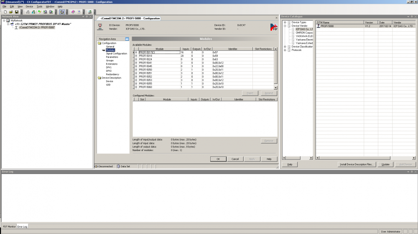This screenshot has height=234, width=418.
Task: Expand Protocols in the catalogue tree
Action: (285, 50)
